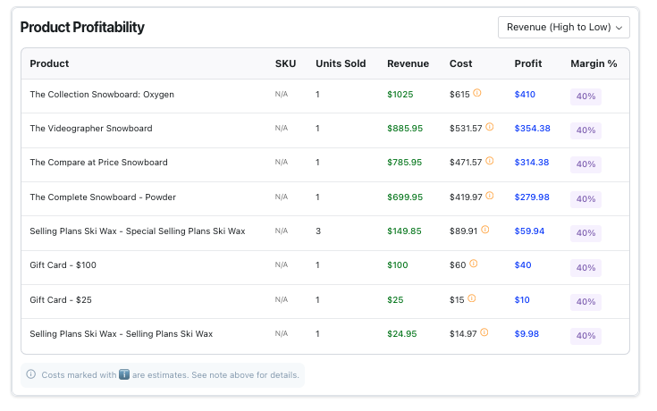Viewport: 657px width, 411px height.
Task: Click The Complete Snowboard - Powder name
Action: click(x=103, y=197)
